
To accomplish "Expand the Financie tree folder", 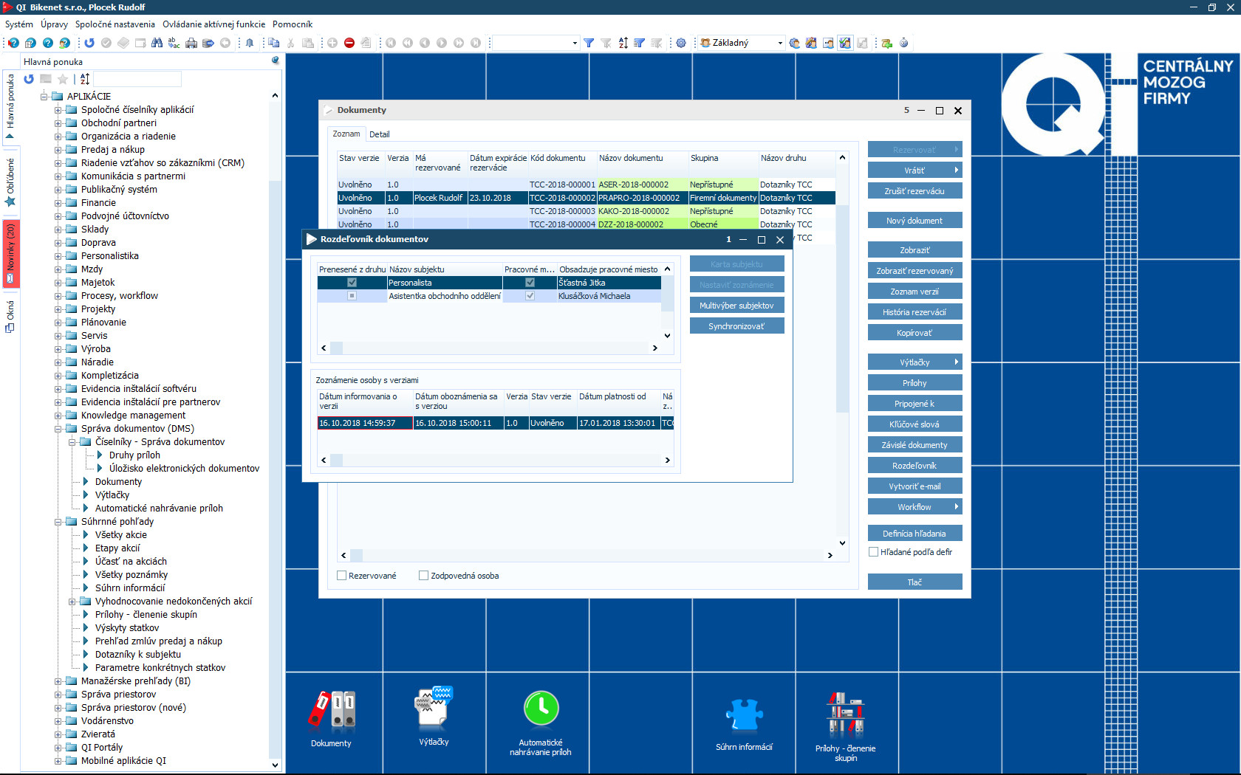I will pyautogui.click(x=58, y=203).
